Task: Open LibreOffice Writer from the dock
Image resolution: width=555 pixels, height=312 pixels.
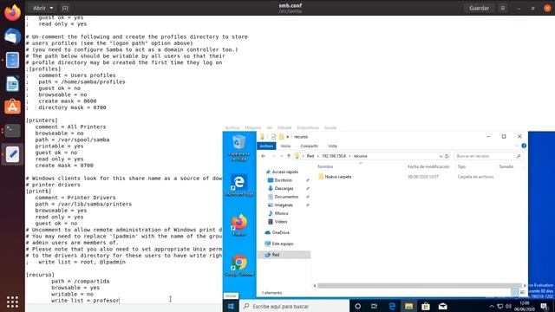Action: tap(12, 84)
